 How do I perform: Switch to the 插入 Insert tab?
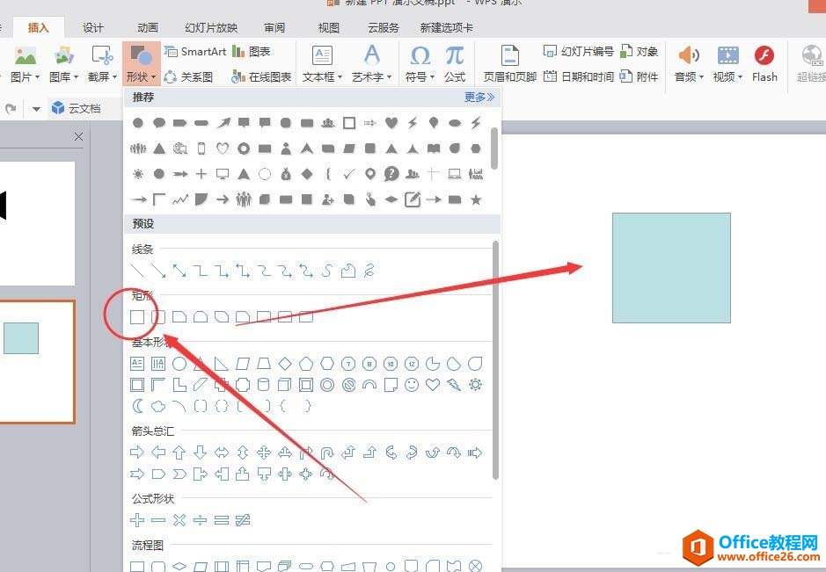pos(38,27)
